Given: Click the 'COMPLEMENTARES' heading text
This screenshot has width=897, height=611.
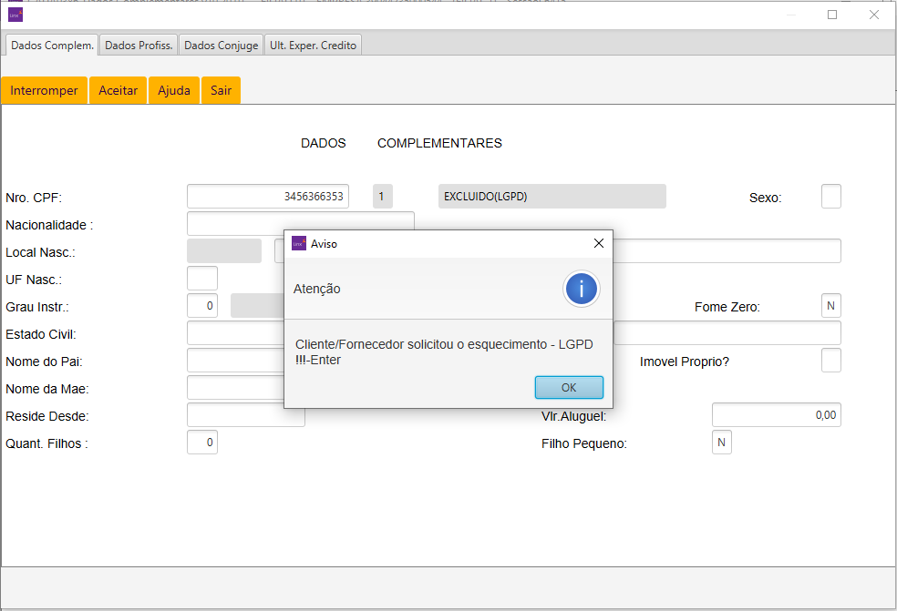Looking at the screenshot, I should [x=439, y=143].
